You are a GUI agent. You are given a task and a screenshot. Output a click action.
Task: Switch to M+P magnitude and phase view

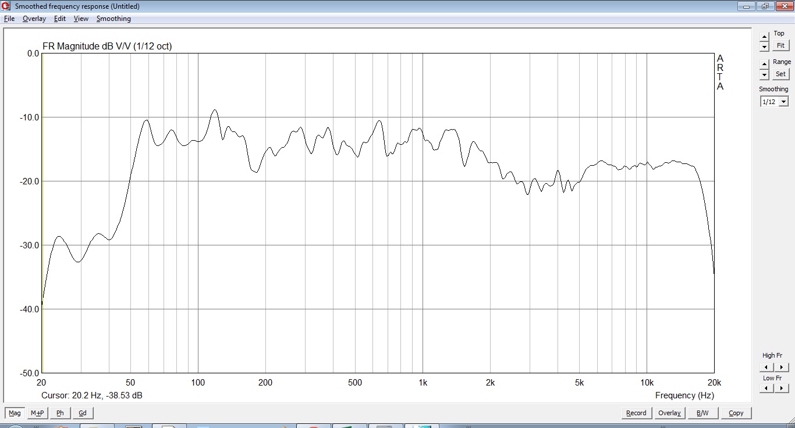[37, 413]
